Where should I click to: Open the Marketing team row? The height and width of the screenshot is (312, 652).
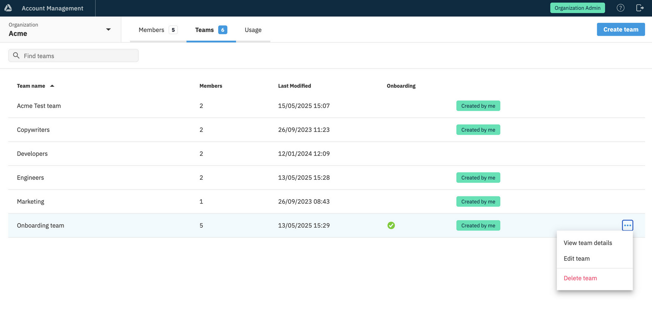coord(326,202)
